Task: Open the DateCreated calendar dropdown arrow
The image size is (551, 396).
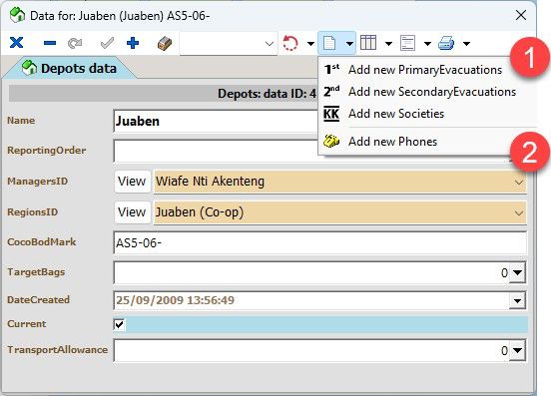Action: click(517, 300)
